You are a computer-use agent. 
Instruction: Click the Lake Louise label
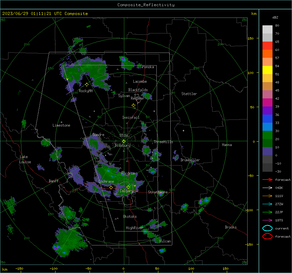point(25,159)
